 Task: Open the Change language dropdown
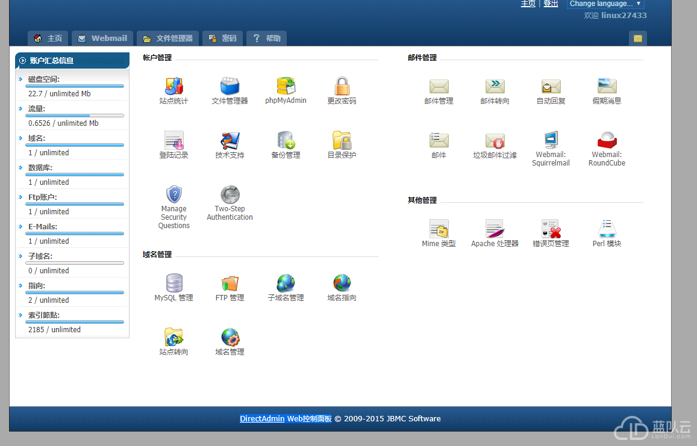click(x=605, y=4)
